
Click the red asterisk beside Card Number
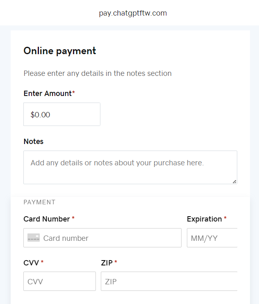73,219
